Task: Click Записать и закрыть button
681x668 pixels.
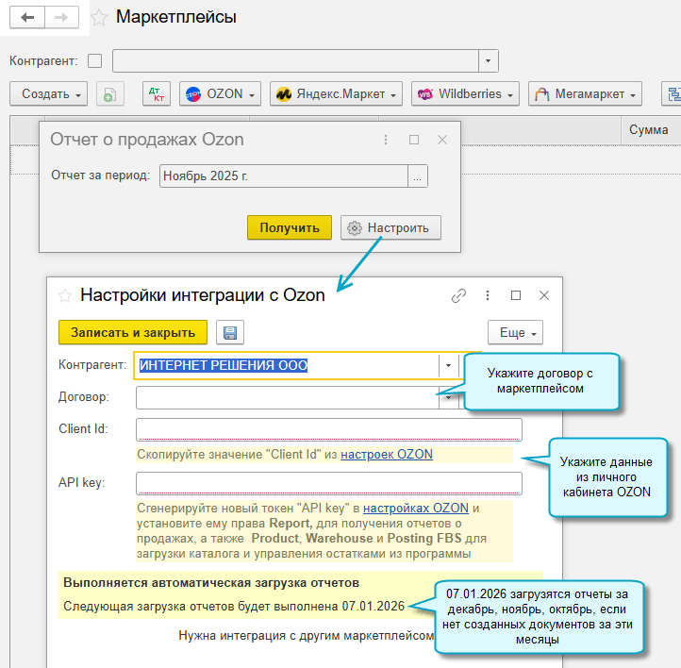Action: pos(133,333)
